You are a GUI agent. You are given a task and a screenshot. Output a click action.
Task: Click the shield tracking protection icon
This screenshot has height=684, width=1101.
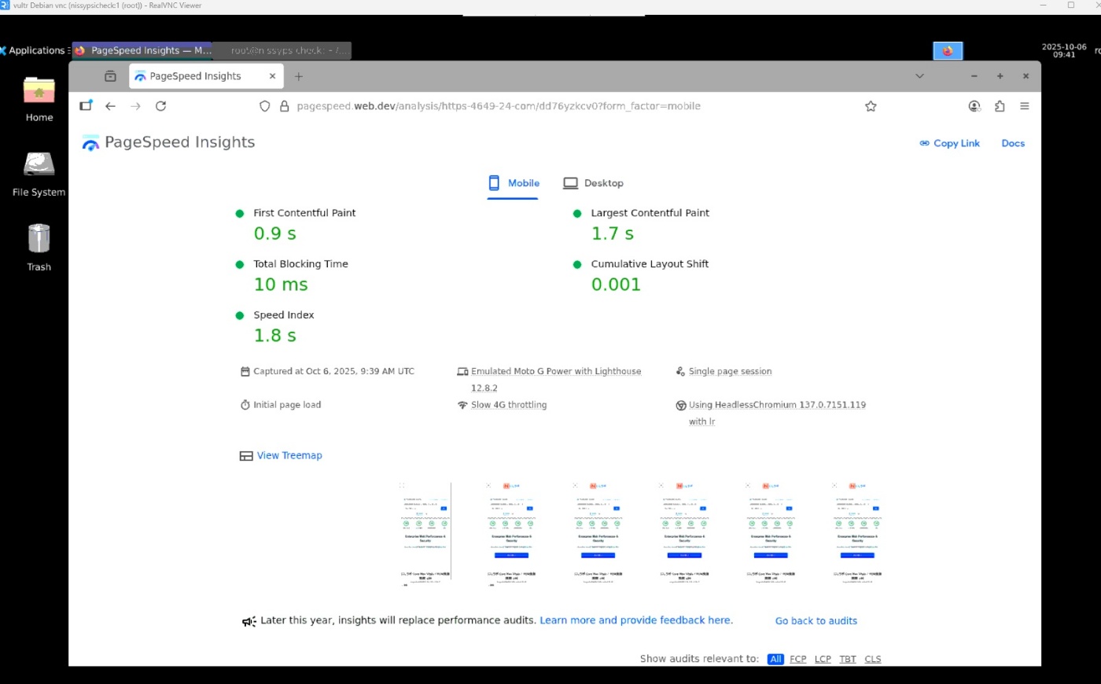point(264,105)
